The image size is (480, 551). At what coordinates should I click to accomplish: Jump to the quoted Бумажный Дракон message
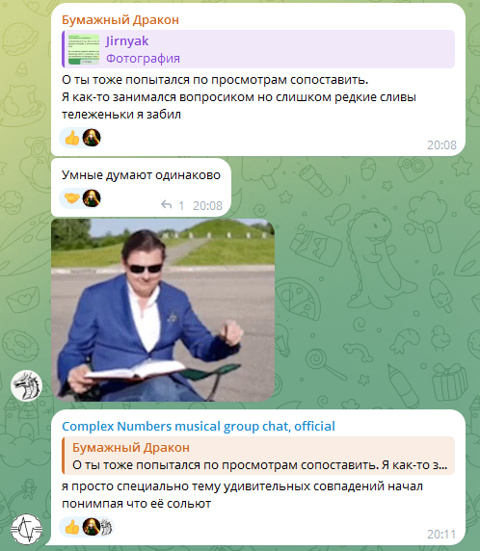pos(258,456)
